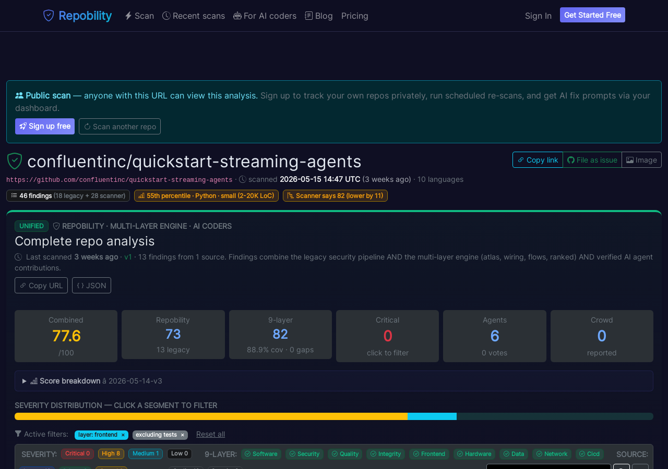
Task: Open the JSON export button
Action: click(91, 286)
